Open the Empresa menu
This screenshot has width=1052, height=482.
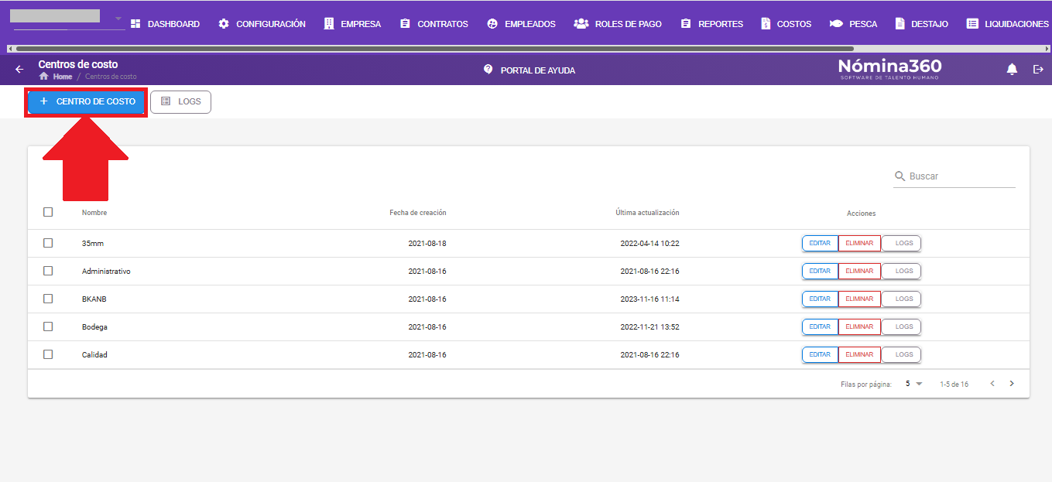352,24
